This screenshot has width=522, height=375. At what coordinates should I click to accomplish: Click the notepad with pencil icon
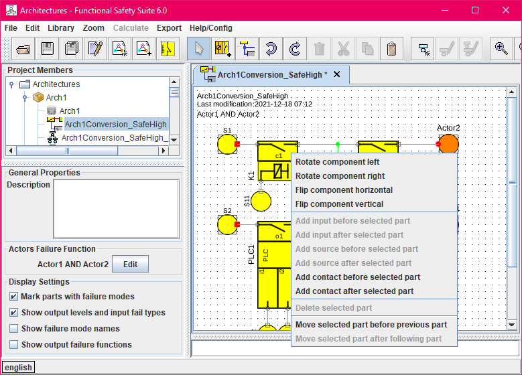point(96,49)
